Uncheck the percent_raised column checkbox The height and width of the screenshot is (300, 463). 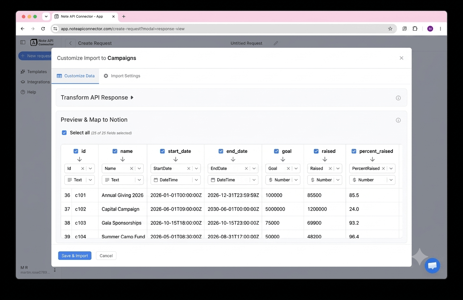point(354,151)
